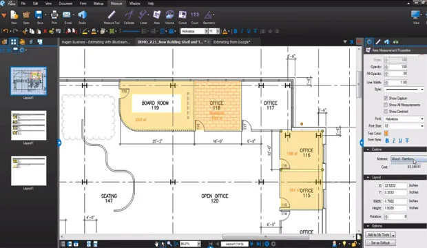Viewport: 427px width, 248px height.
Task: Click the Set as Default button
Action: [x=380, y=242]
